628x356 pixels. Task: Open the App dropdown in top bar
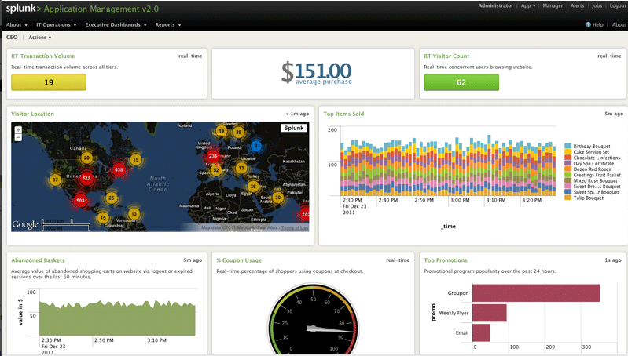[x=528, y=6]
